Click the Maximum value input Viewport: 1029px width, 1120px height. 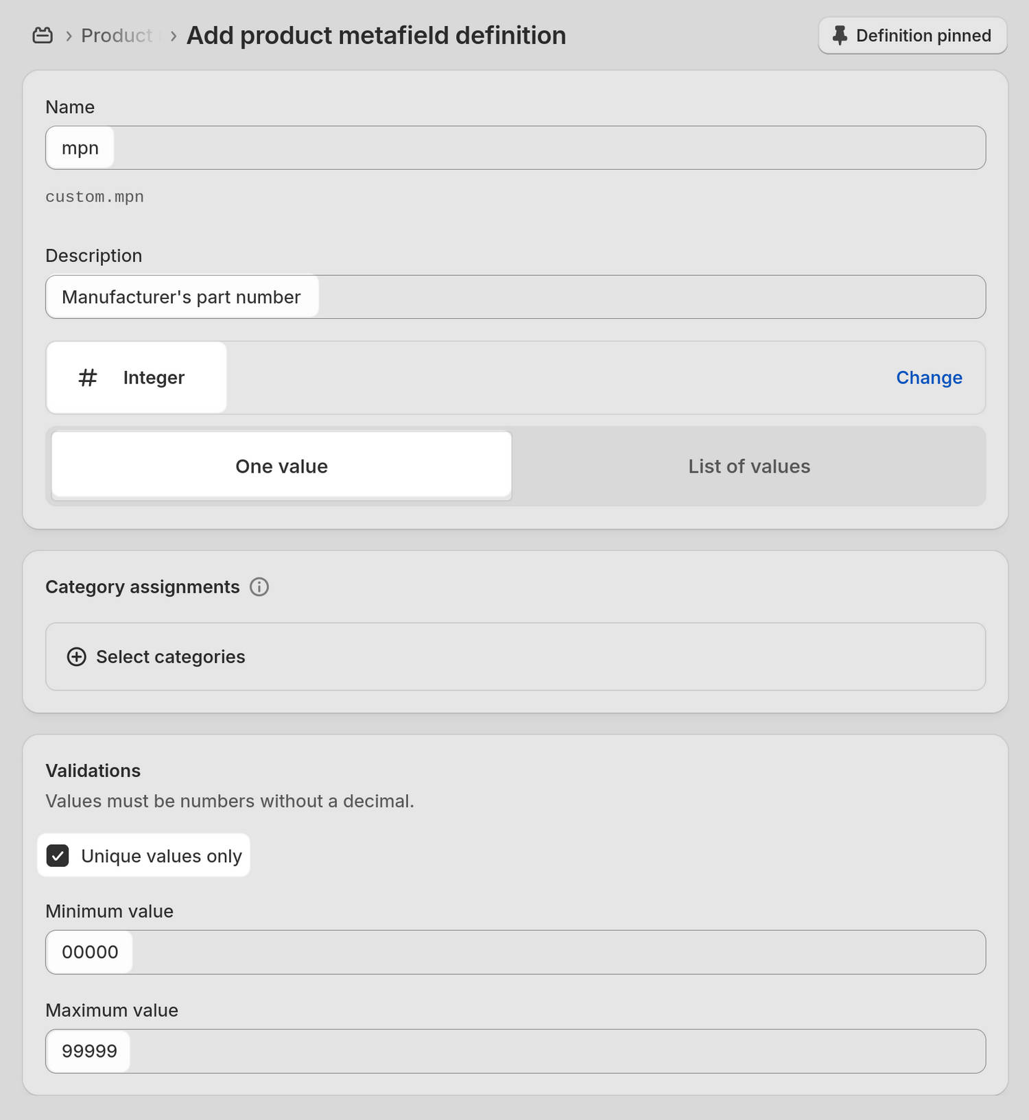(x=514, y=1051)
